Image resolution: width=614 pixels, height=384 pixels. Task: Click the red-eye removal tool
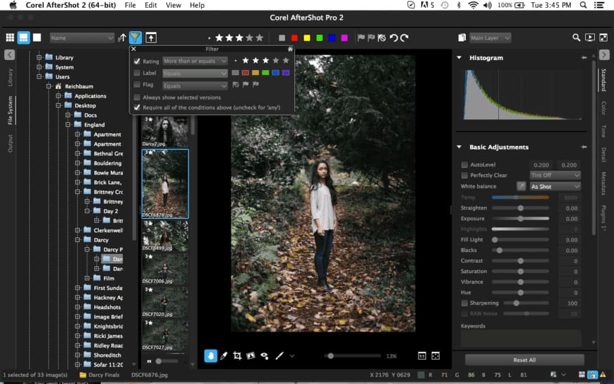[264, 356]
